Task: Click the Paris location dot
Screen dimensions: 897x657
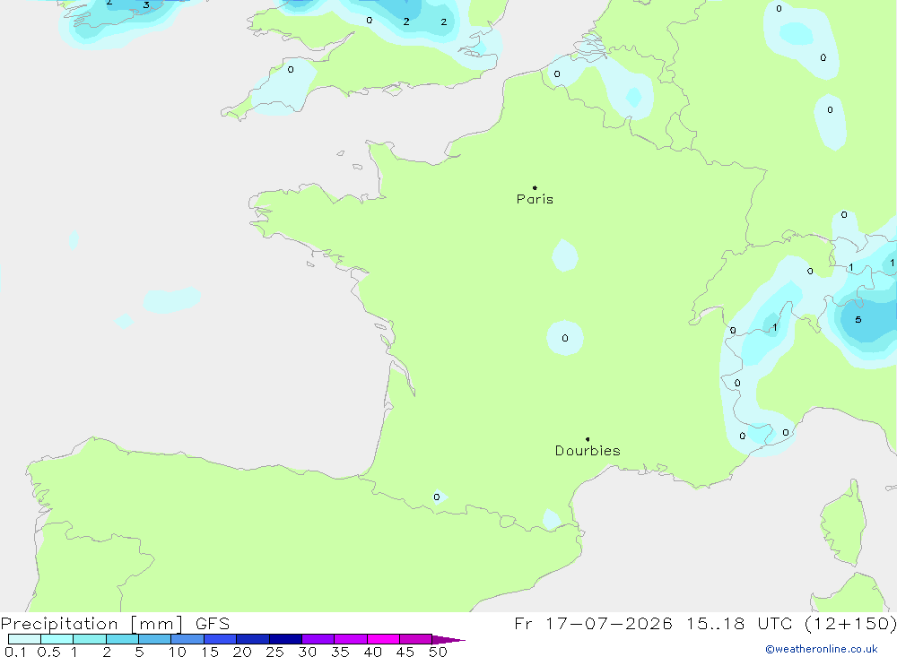Action: (x=535, y=187)
